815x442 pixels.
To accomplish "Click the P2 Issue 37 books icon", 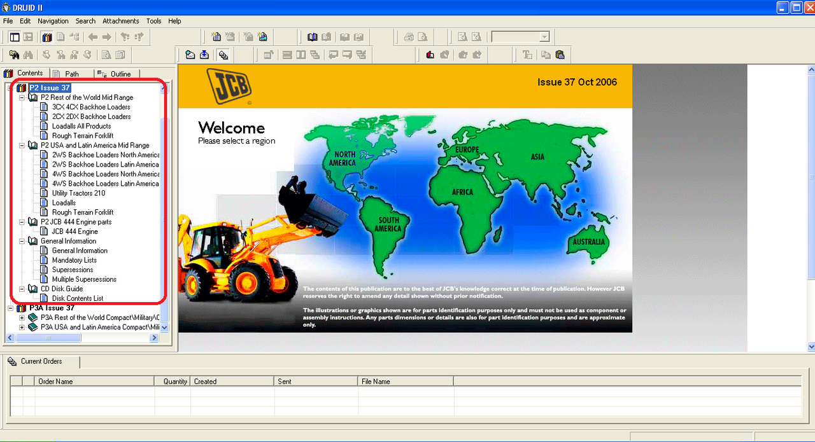I will 22,88.
